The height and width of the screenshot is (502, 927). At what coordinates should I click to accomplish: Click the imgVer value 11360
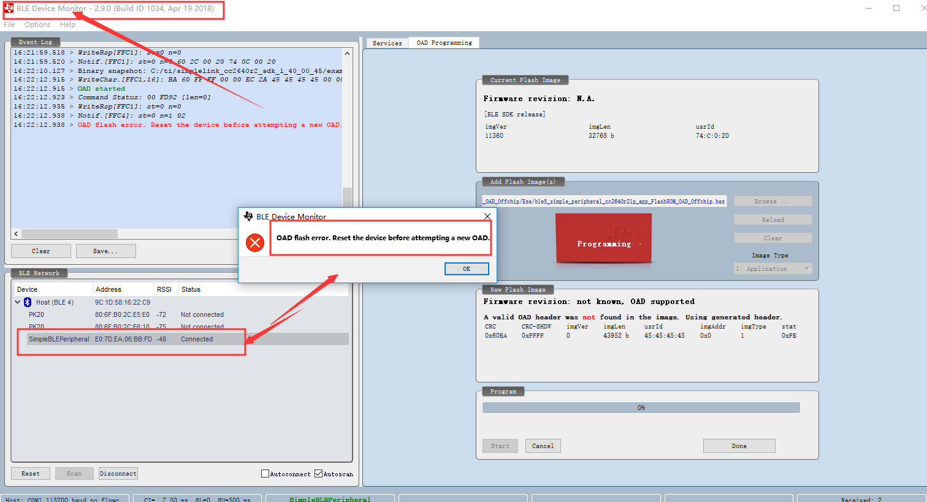tap(494, 136)
